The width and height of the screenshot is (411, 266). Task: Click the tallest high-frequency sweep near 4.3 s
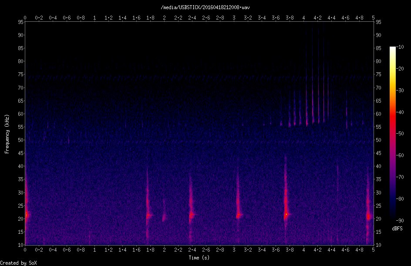coord(324,74)
